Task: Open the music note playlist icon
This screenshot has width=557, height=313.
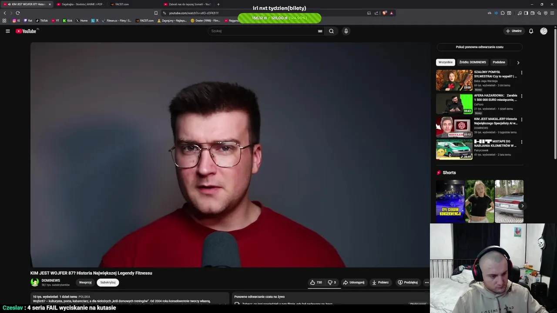Action: [x=520, y=13]
